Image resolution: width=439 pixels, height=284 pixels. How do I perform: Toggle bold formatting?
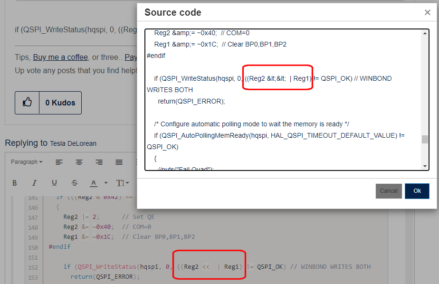pos(15,183)
